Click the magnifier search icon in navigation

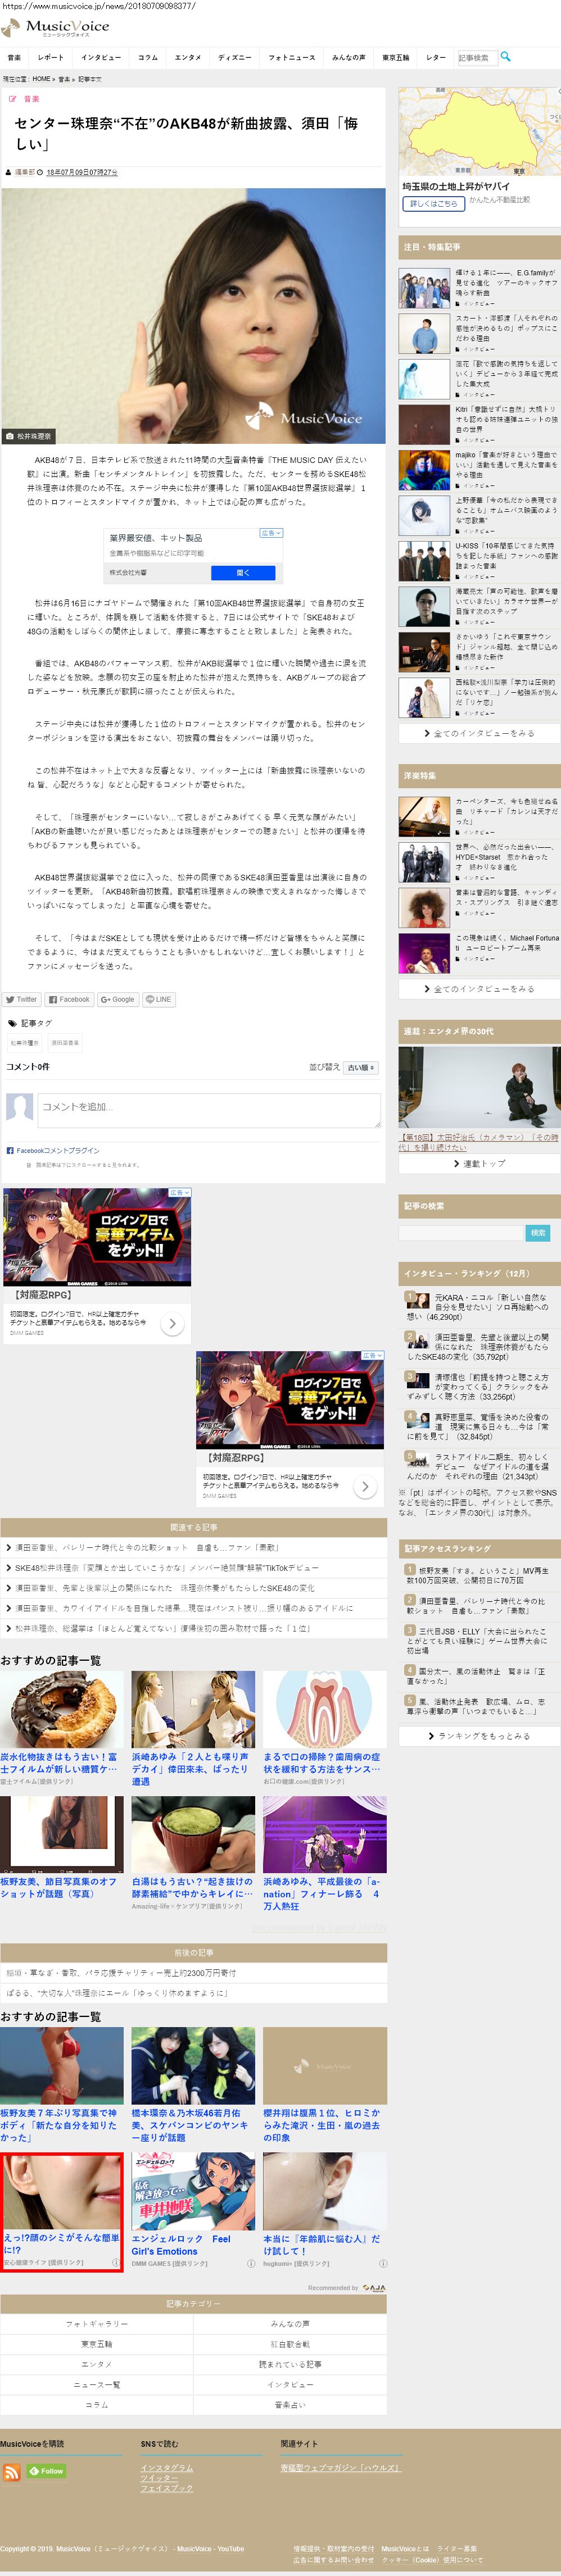click(505, 56)
